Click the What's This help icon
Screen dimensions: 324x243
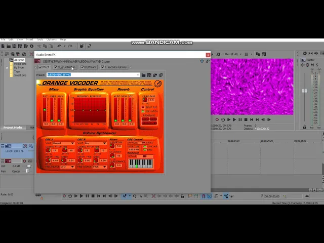click(89, 46)
